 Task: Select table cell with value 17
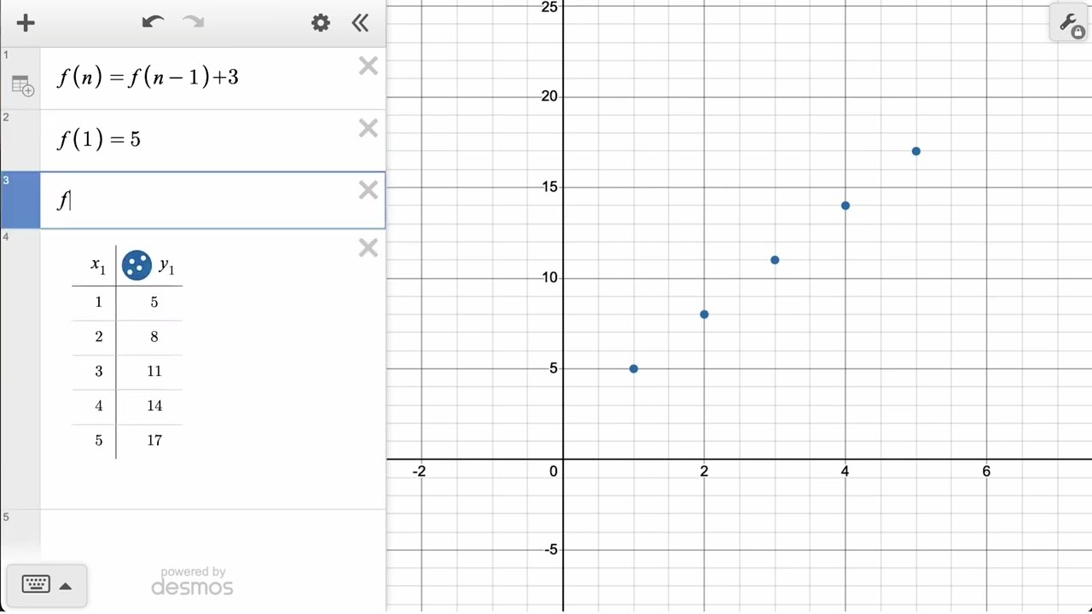tap(149, 441)
